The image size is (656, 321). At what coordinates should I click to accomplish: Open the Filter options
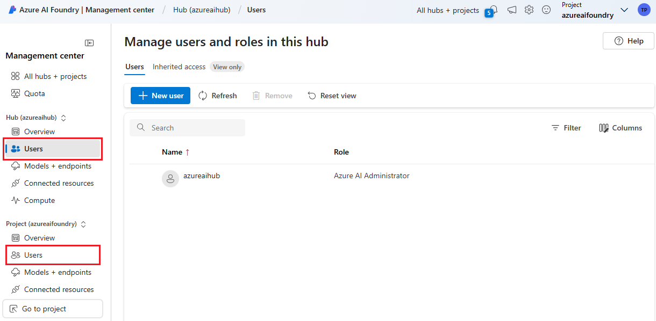[x=566, y=128]
